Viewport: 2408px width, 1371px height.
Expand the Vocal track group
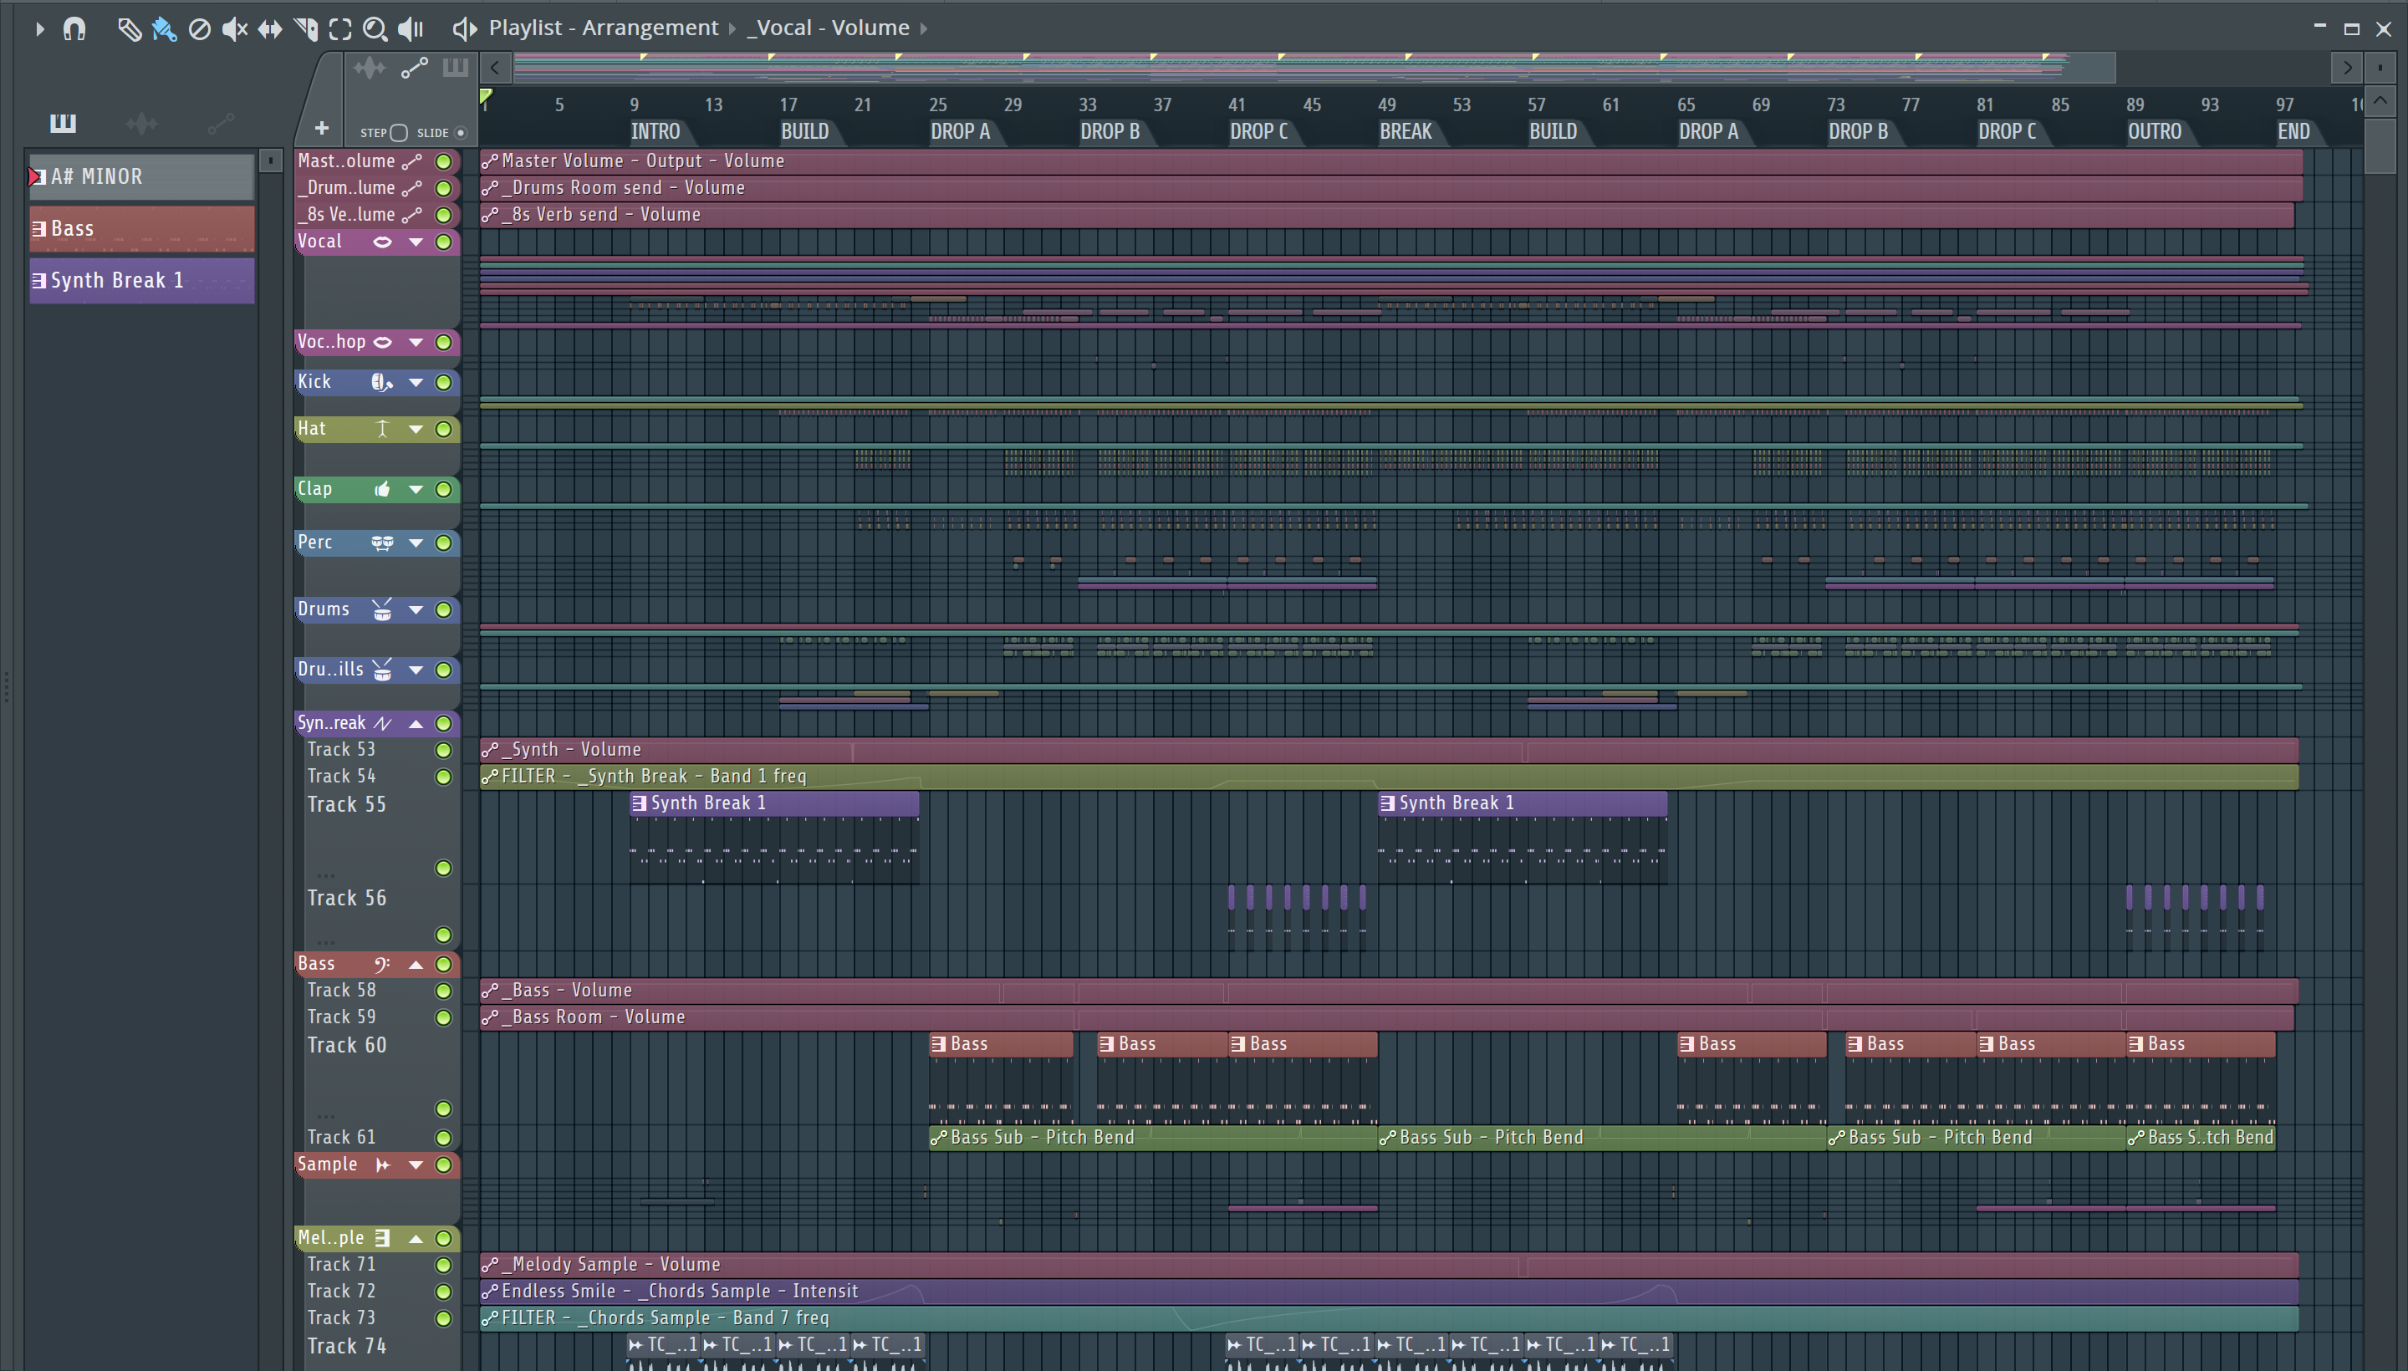(x=416, y=242)
